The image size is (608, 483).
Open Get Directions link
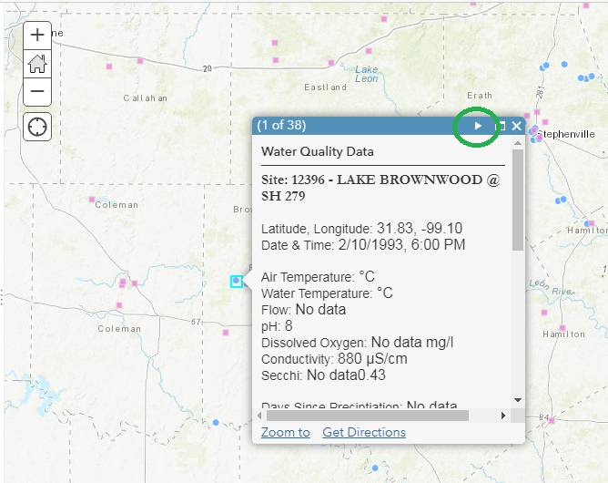coord(364,432)
